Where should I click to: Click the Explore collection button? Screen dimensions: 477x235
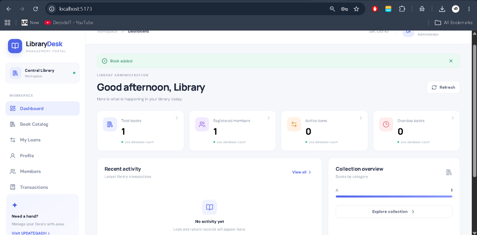(x=394, y=212)
